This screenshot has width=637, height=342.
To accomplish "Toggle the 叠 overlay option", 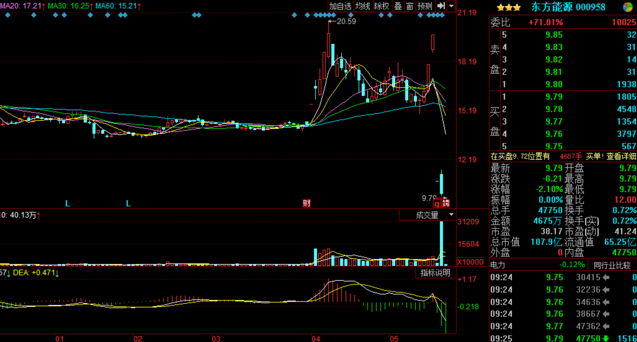I will tap(398, 6).
